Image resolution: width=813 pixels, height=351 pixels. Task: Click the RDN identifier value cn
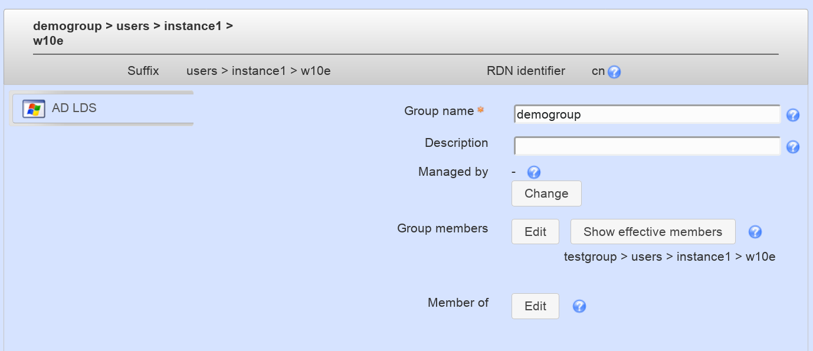598,71
